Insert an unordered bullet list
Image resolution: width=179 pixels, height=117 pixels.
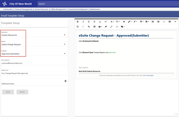click(x=158, y=22)
